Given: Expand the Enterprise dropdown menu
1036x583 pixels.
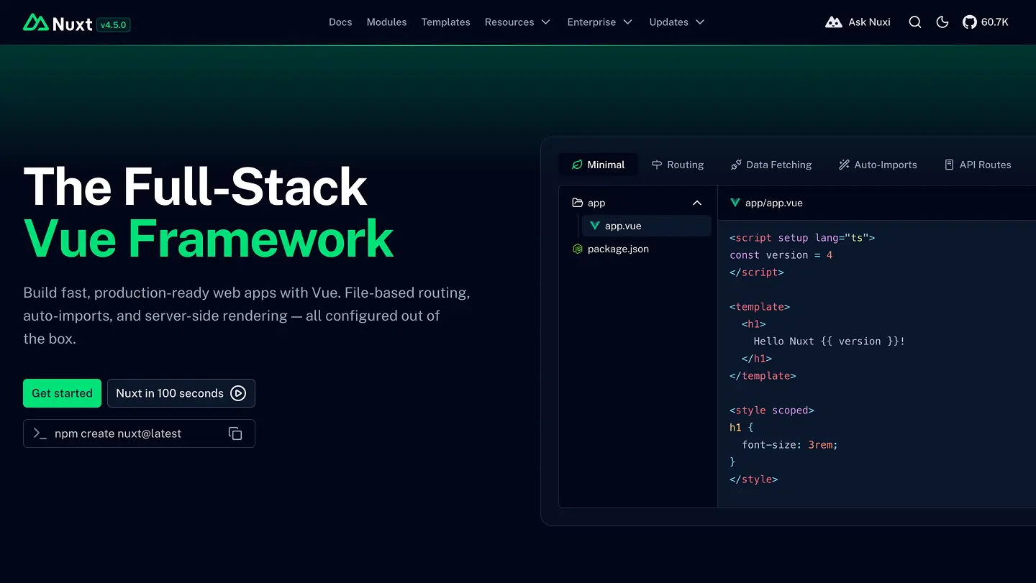Looking at the screenshot, I should coord(600,22).
